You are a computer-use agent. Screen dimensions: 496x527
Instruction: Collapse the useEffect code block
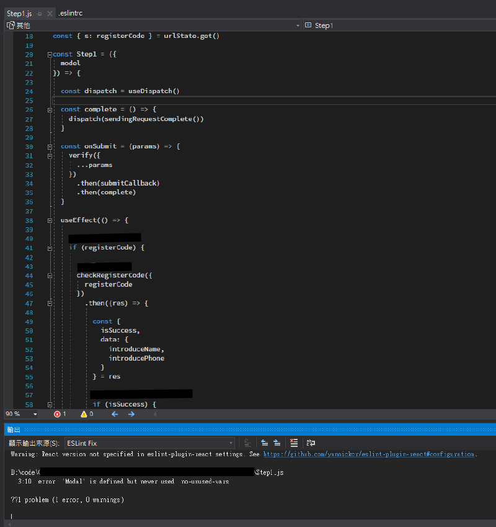[49, 220]
